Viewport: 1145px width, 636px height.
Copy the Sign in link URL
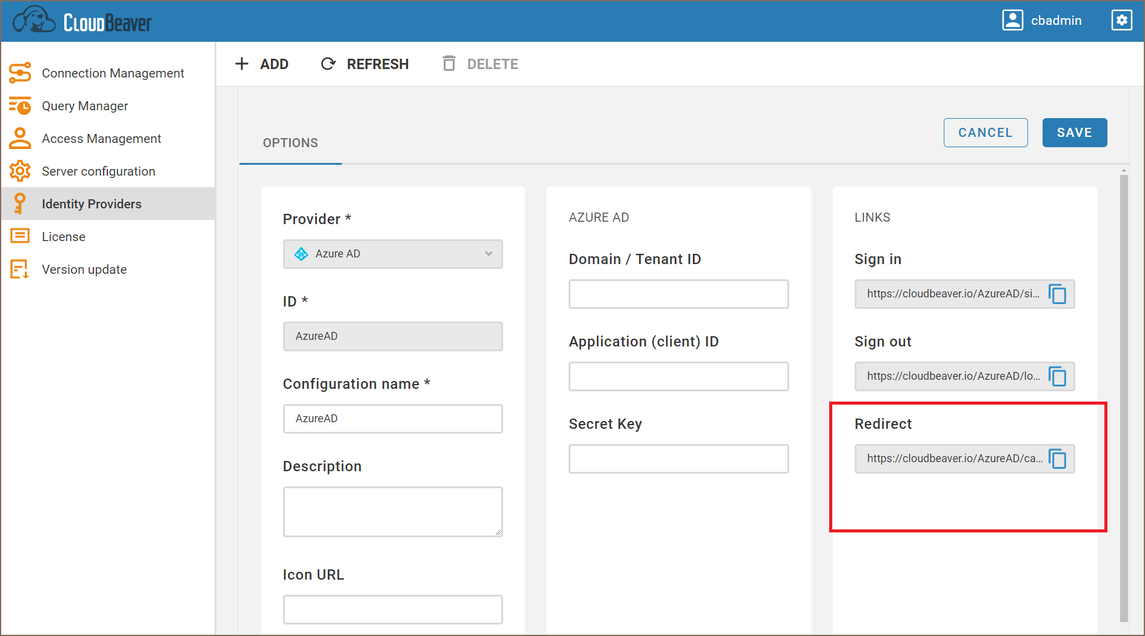(x=1058, y=294)
